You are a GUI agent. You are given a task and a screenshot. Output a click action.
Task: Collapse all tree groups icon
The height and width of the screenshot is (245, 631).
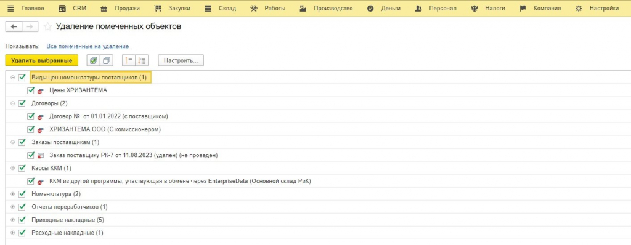pos(128,60)
